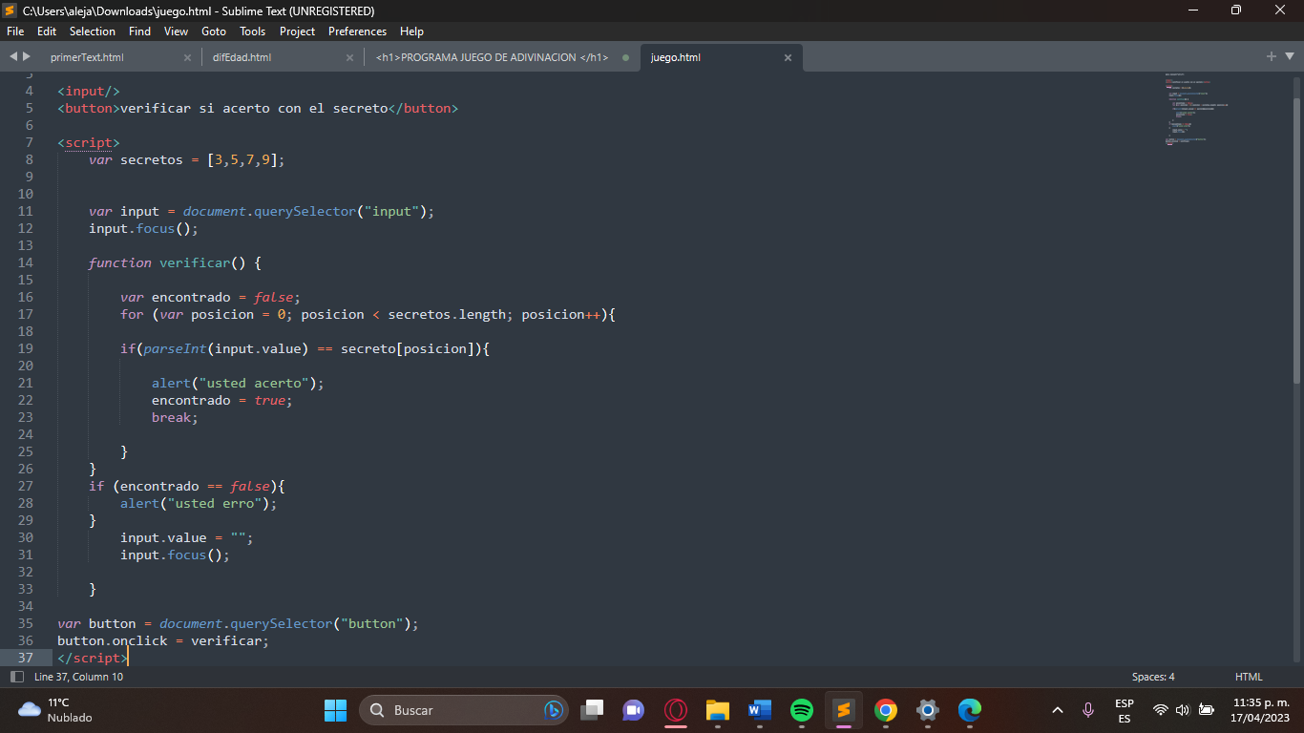
Task: Click unsaved dot on PROGRAMA JUEGO tab
Action: pyautogui.click(x=626, y=57)
